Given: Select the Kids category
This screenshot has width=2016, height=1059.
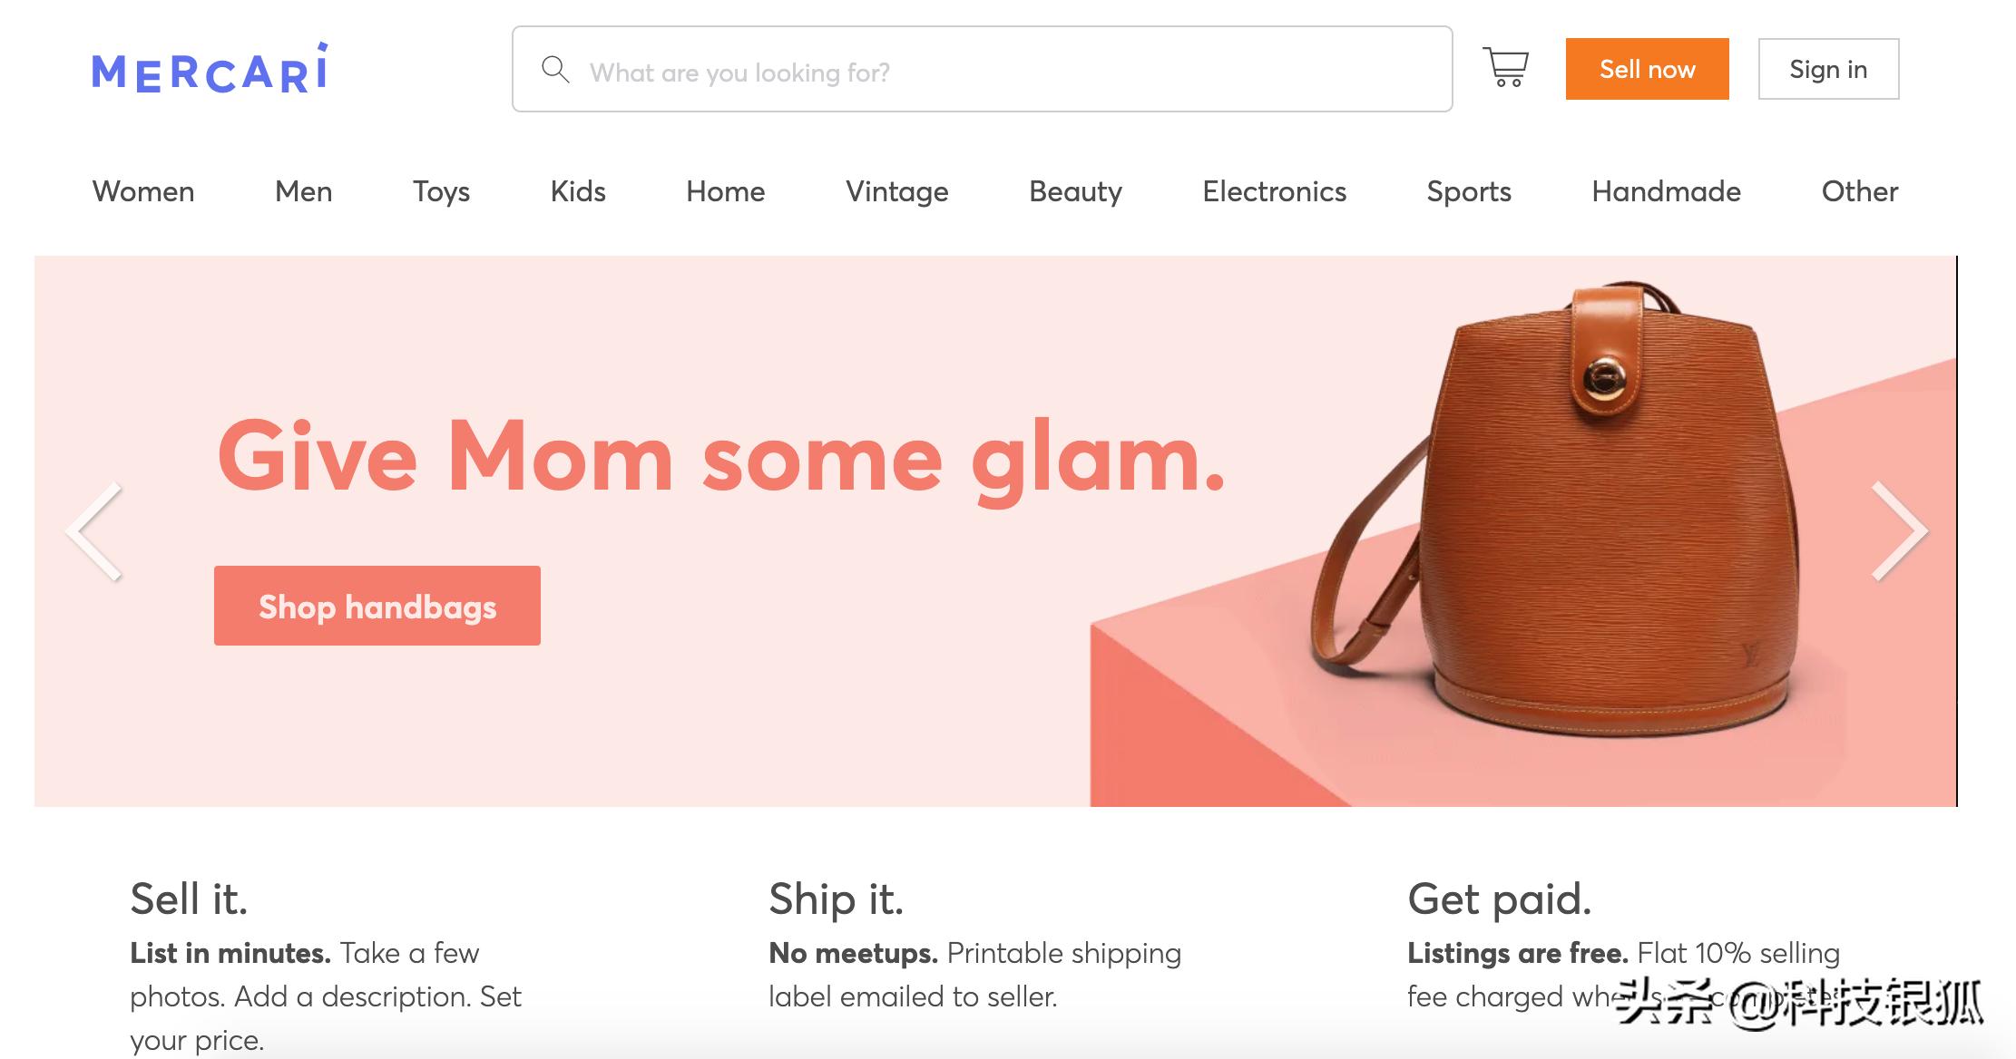Looking at the screenshot, I should click(x=578, y=191).
